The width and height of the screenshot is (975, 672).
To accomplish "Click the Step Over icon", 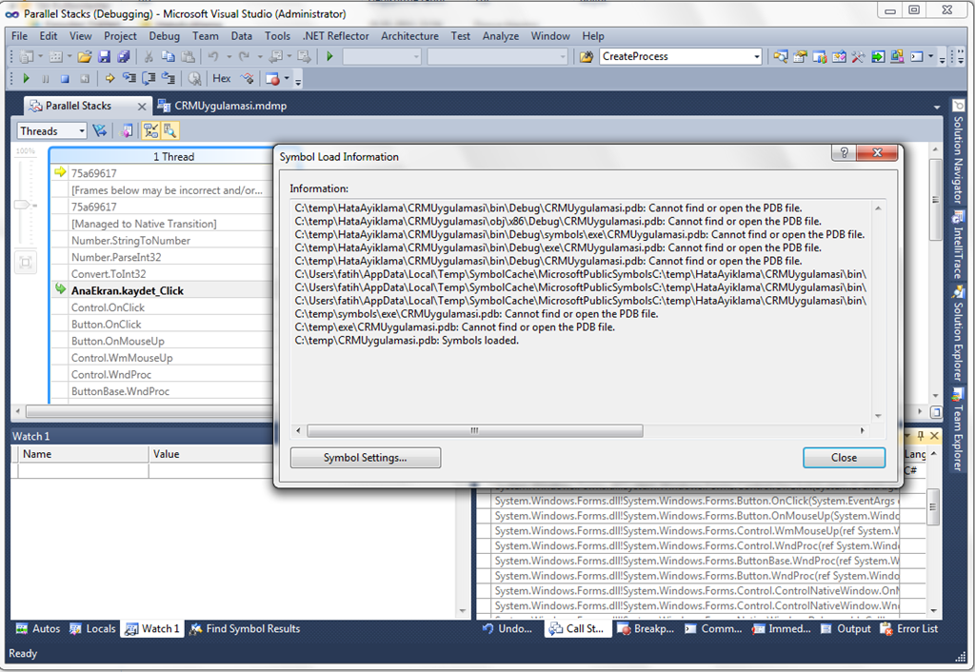I will tap(149, 78).
